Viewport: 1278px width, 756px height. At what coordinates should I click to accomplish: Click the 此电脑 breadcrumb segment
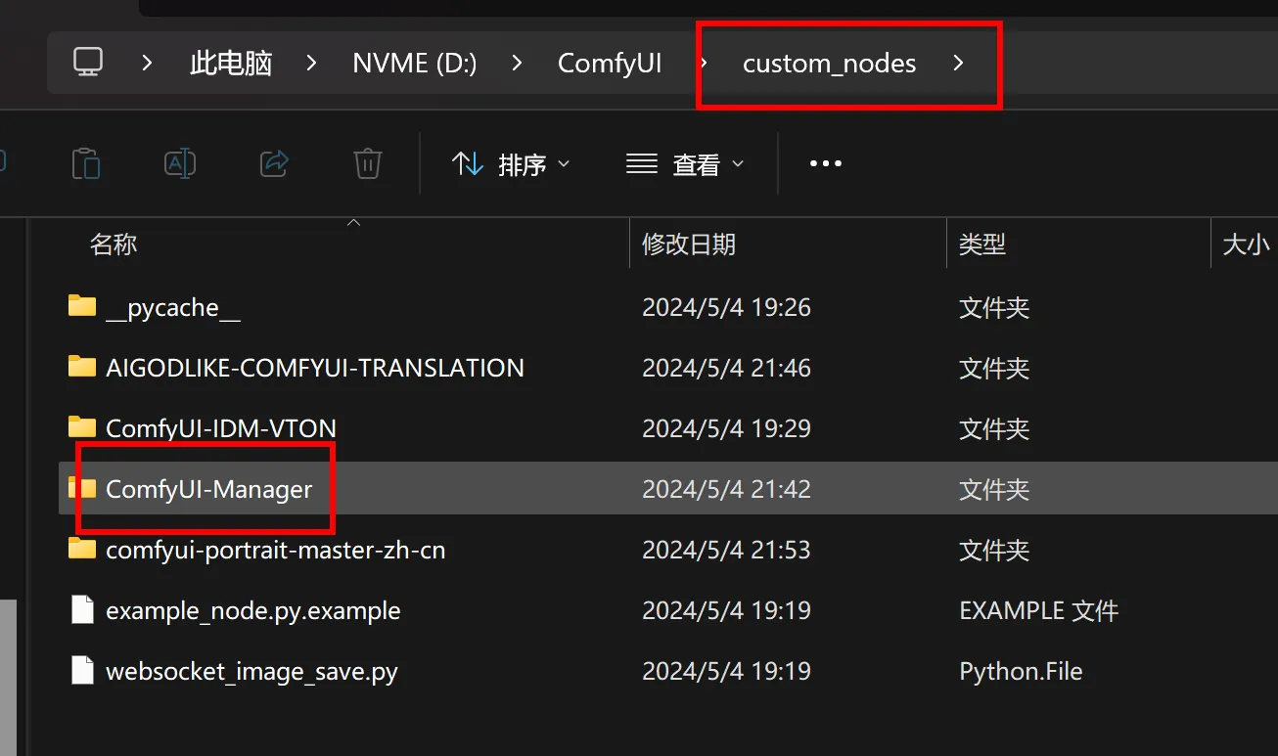tap(231, 64)
